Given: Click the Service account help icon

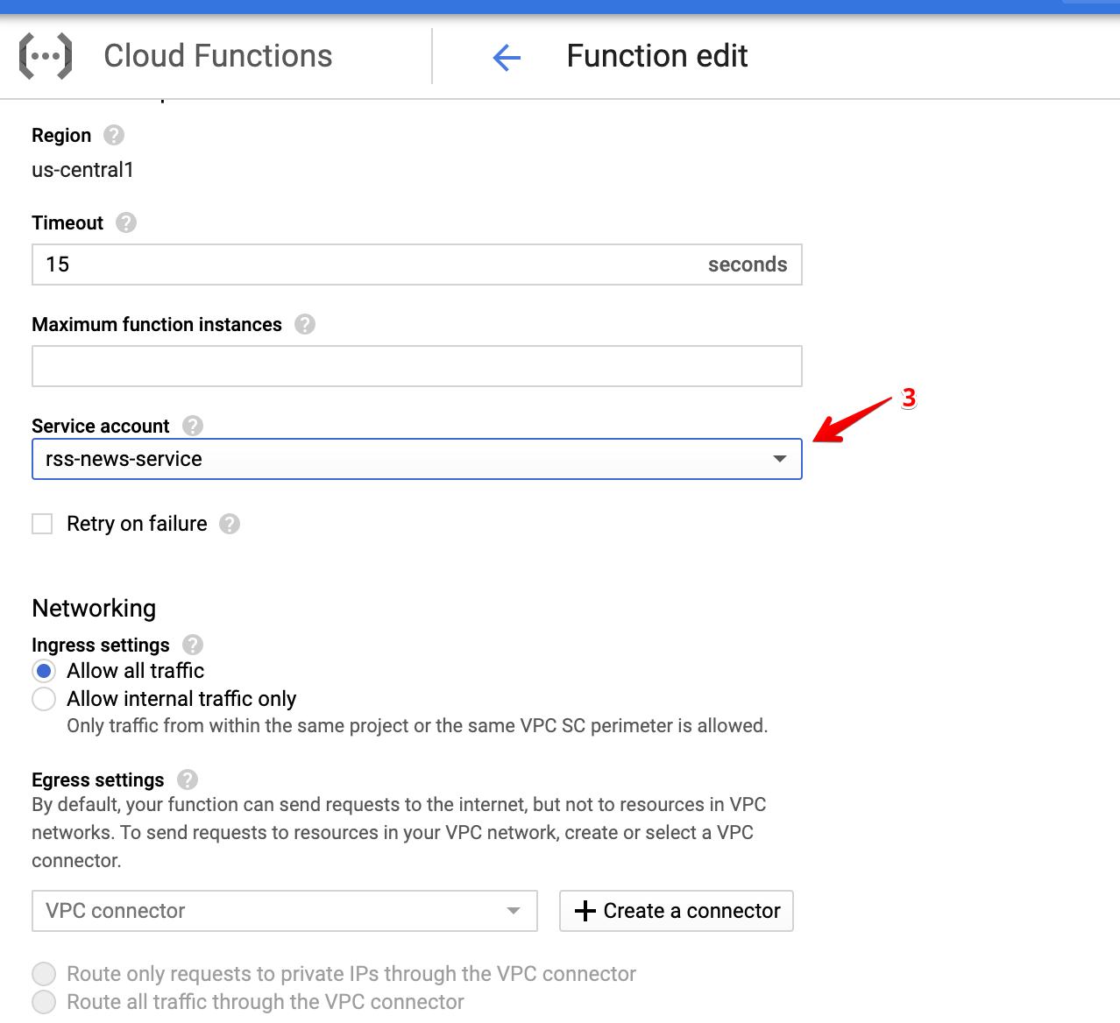Looking at the screenshot, I should click(193, 427).
